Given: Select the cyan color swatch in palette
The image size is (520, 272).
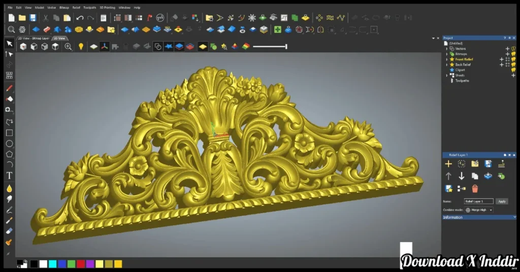Looking at the screenshot, I should tap(52, 264).
